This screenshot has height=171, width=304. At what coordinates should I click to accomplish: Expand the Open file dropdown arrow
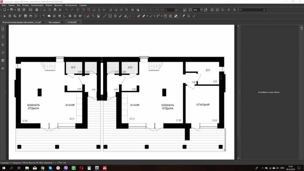coord(15,10)
